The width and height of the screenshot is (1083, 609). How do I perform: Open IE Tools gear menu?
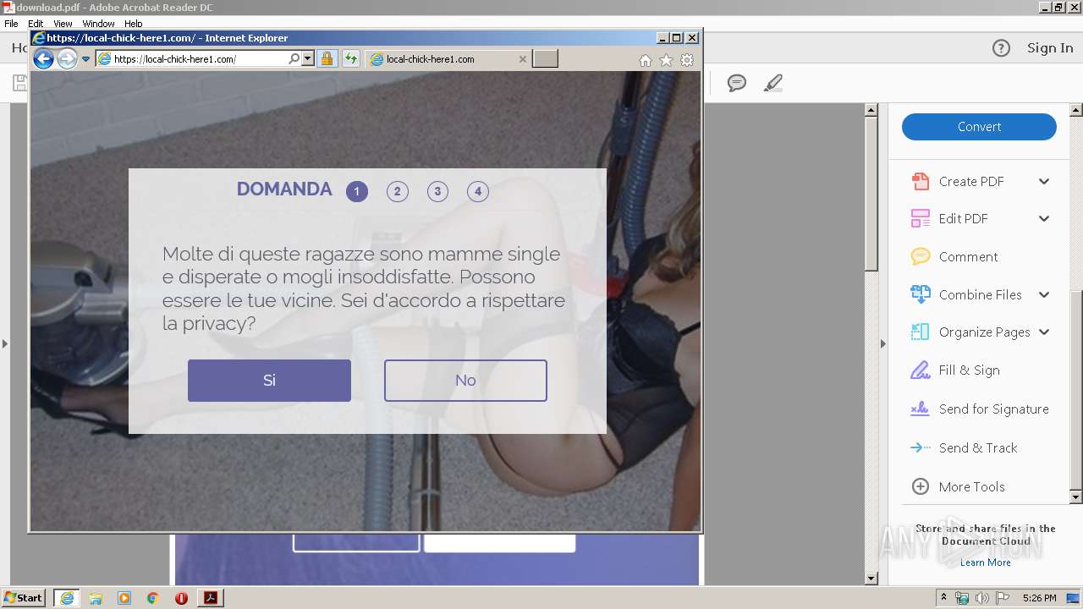click(x=687, y=60)
